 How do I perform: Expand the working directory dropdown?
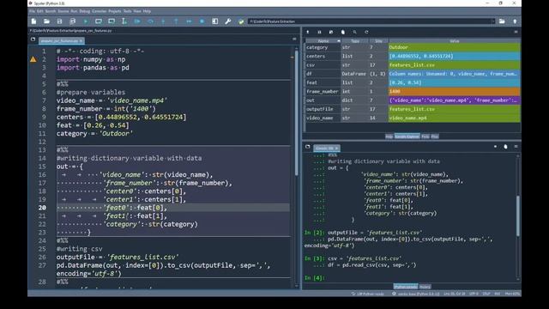[x=493, y=21]
